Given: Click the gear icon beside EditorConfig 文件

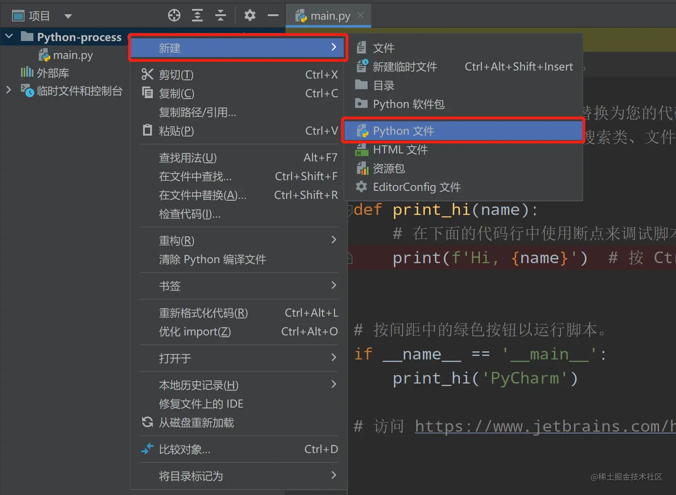Looking at the screenshot, I should tap(361, 187).
